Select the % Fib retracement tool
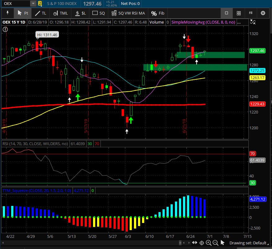 [x=158, y=13]
